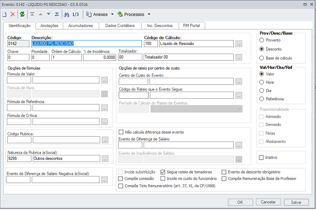Open lookup for Centro de Custo do Evento
The width and height of the screenshot is (316, 210).
[x=239, y=81]
